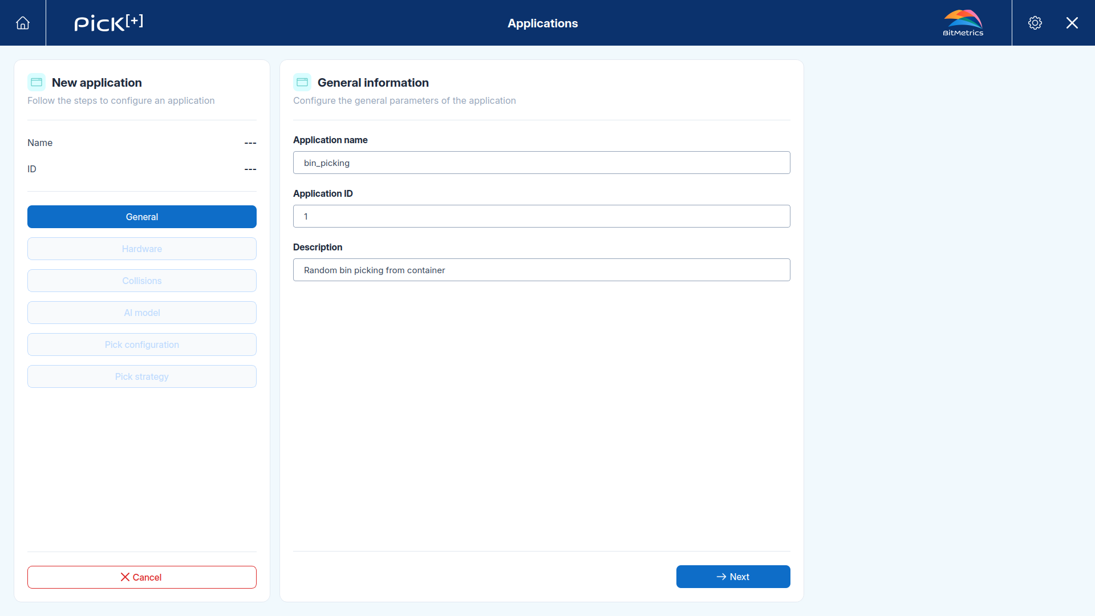Click the 'New application' heading

point(97,83)
